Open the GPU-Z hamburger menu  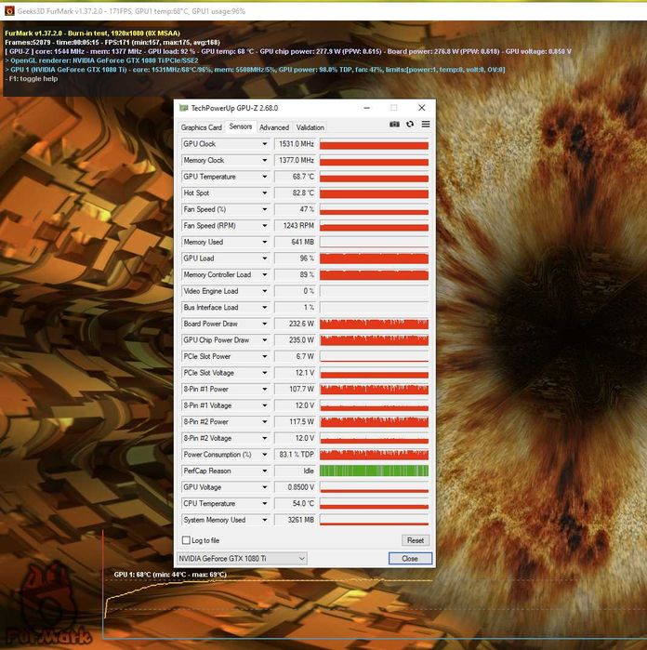point(426,125)
